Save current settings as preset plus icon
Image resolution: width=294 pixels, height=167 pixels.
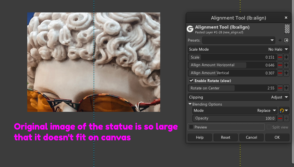280,40
